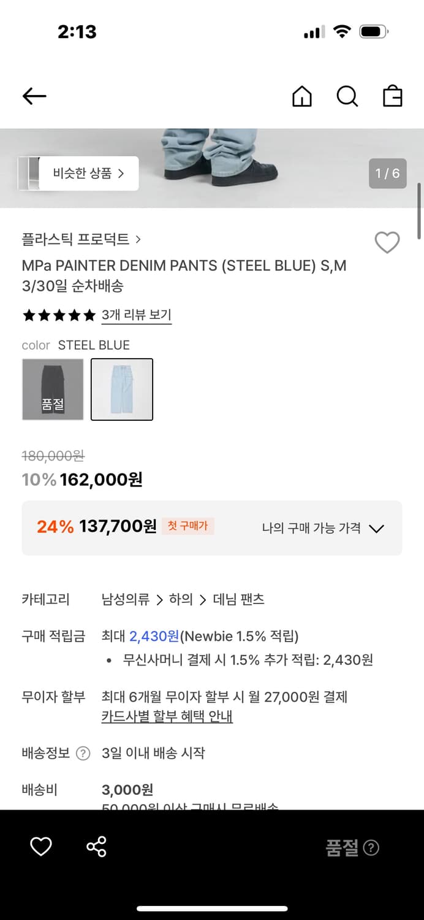The width and height of the screenshot is (424, 920).
Task: Open 카드사별 할부 혜택 안내 link
Action: click(x=168, y=717)
